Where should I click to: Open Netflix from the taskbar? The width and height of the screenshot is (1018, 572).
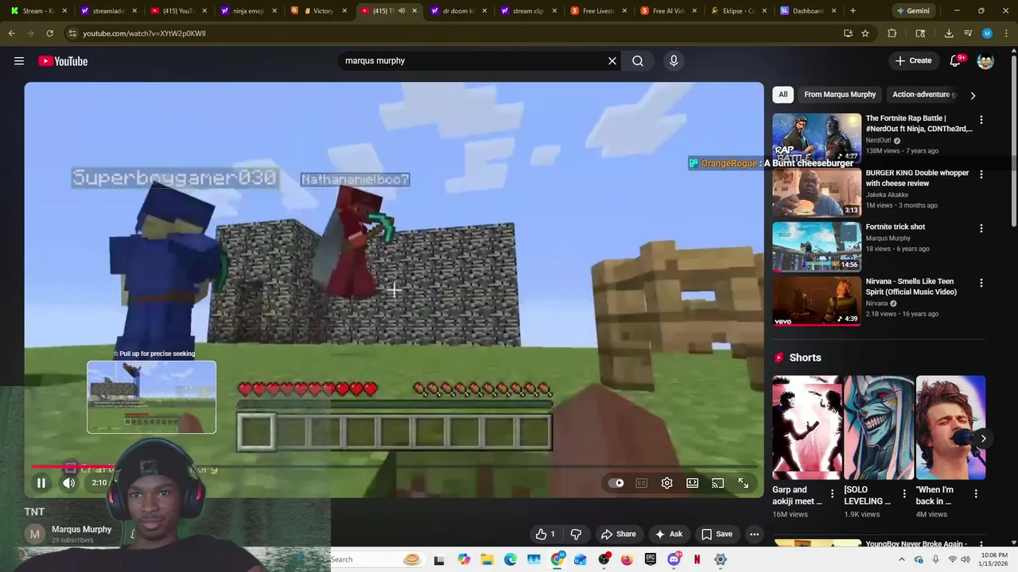click(x=697, y=559)
